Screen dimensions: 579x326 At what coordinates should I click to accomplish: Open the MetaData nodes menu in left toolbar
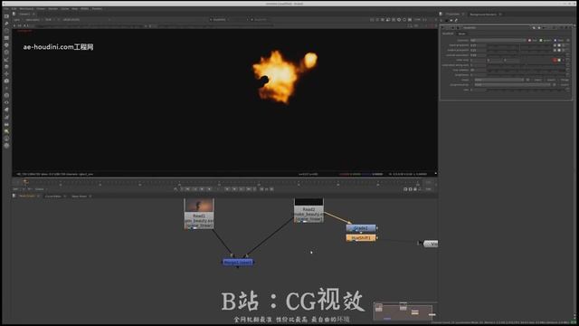[x=6, y=110]
